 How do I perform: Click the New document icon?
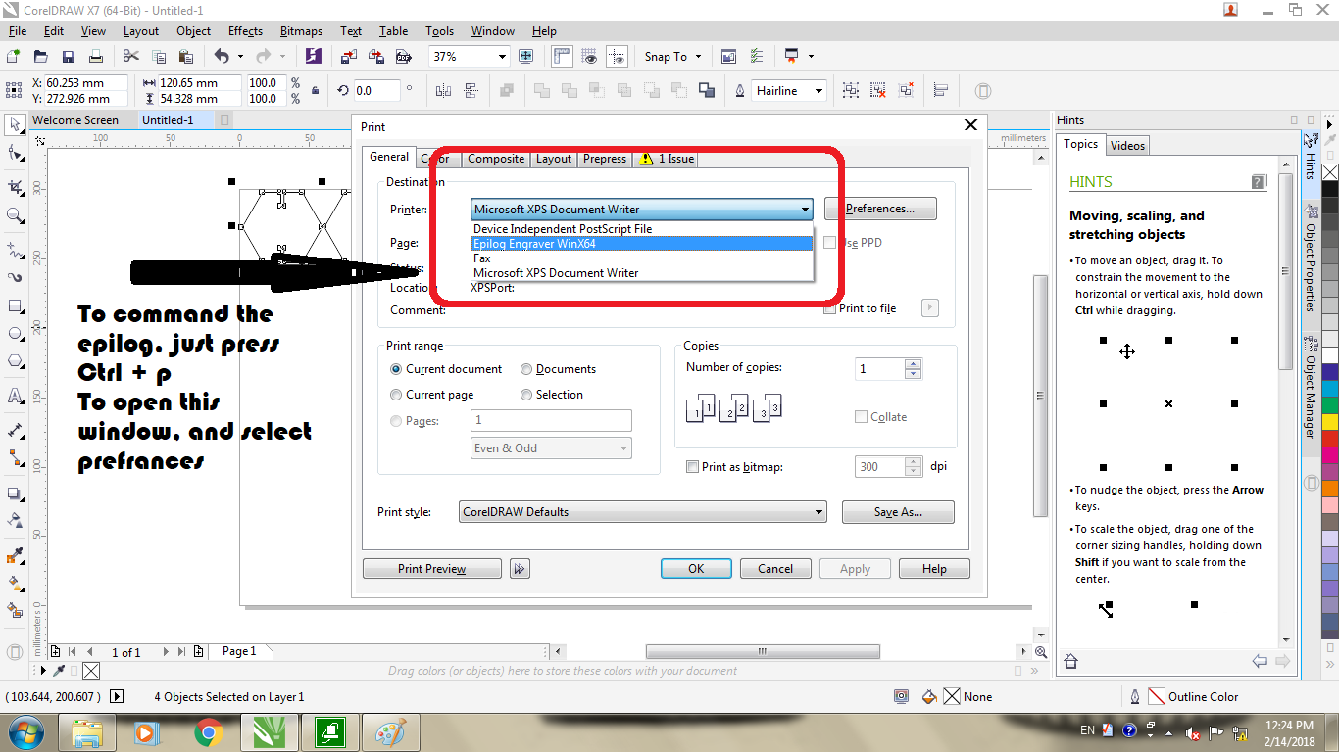coord(14,57)
